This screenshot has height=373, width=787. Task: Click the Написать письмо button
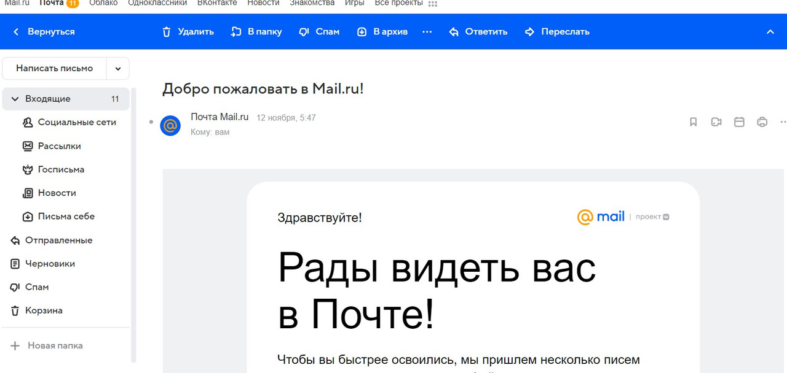55,69
